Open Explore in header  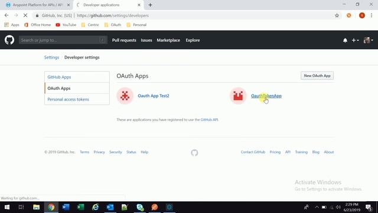pyautogui.click(x=193, y=40)
